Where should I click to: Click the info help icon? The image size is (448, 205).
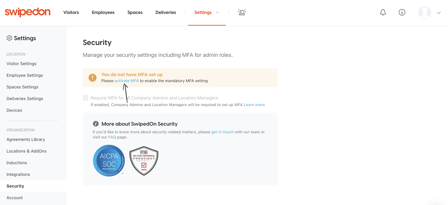[x=402, y=12]
